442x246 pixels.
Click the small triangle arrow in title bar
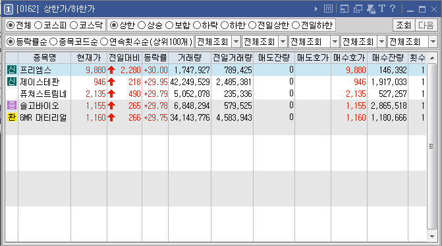tap(316, 9)
